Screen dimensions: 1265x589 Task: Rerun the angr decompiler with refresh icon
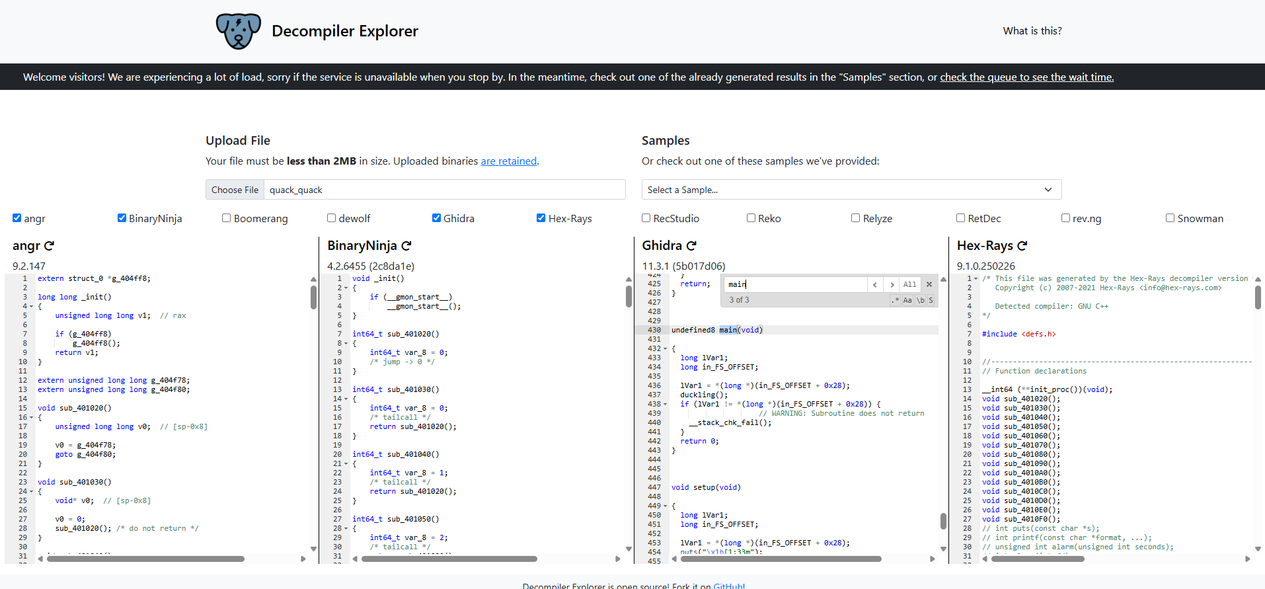[49, 245]
